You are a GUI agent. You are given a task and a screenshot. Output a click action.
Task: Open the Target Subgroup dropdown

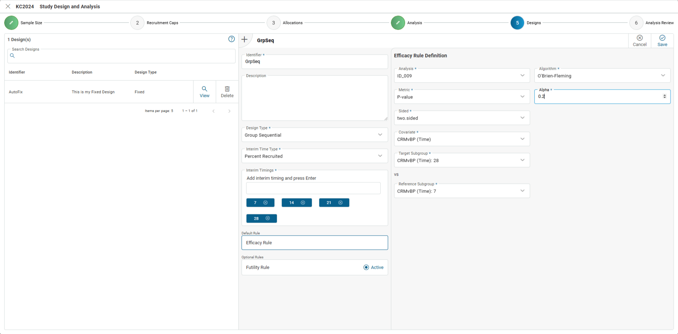click(462, 160)
